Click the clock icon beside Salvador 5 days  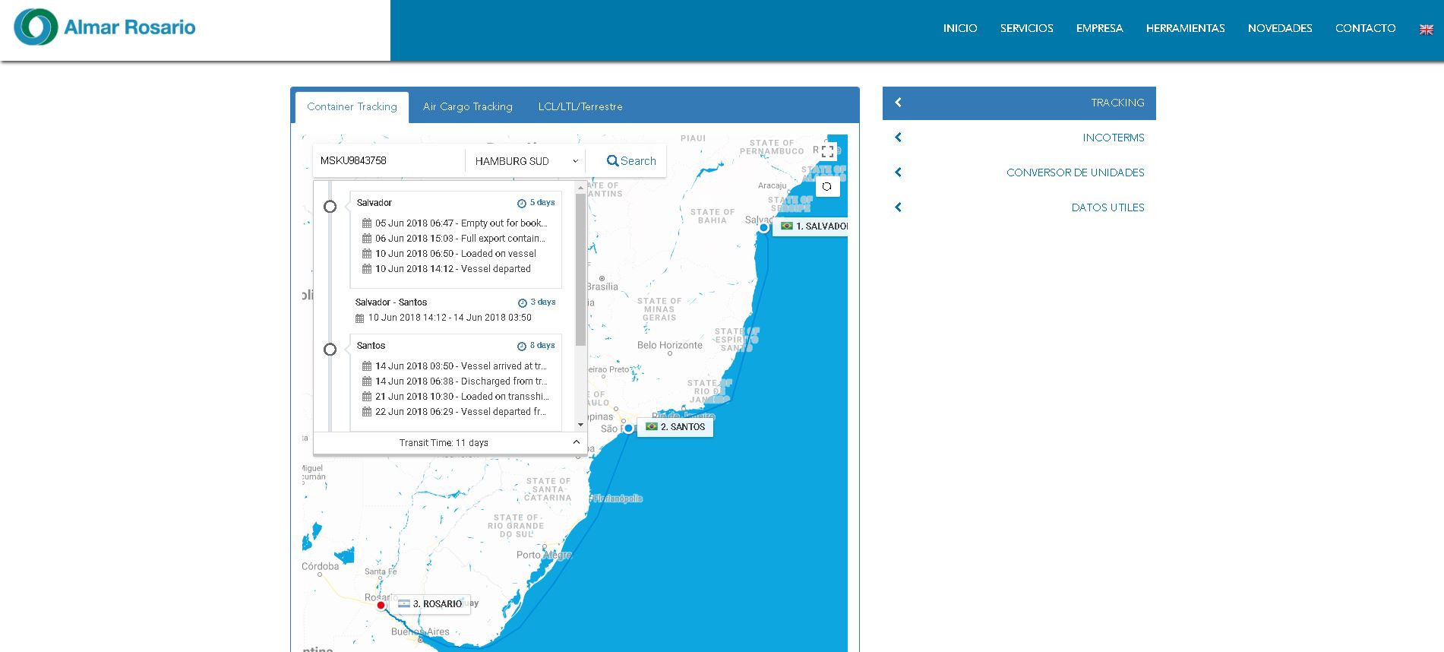click(x=522, y=203)
